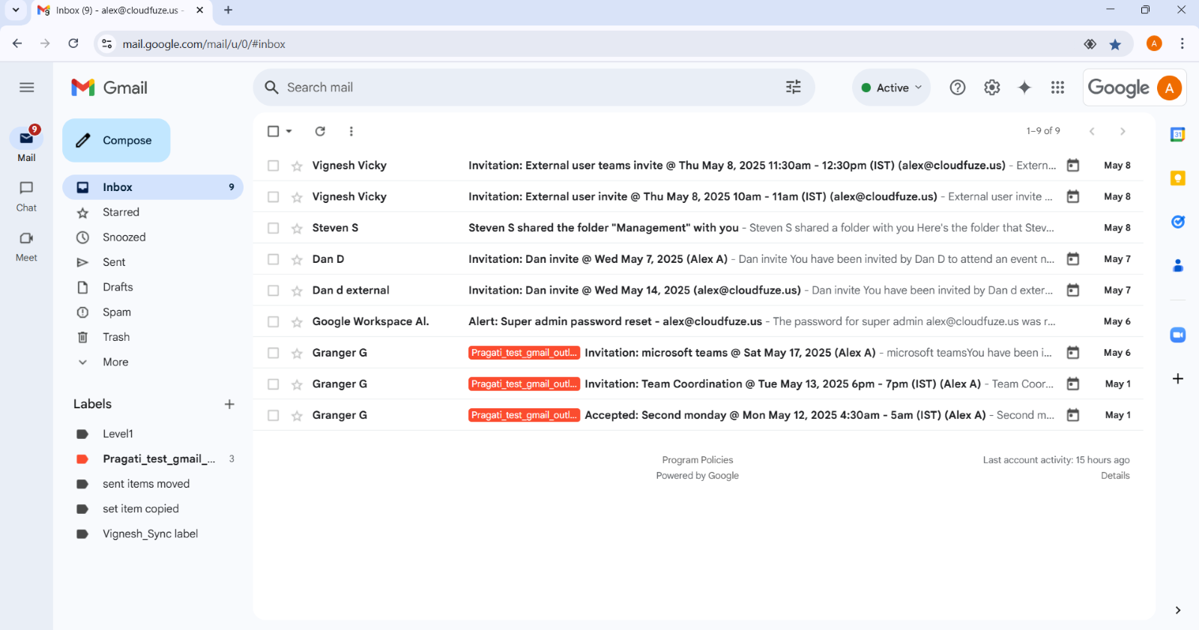Open a new browser tab
Screen dimensions: 1199x630
(228, 10)
